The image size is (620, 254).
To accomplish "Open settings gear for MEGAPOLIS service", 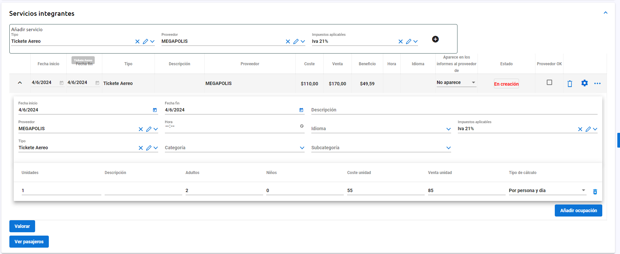I will coord(585,83).
